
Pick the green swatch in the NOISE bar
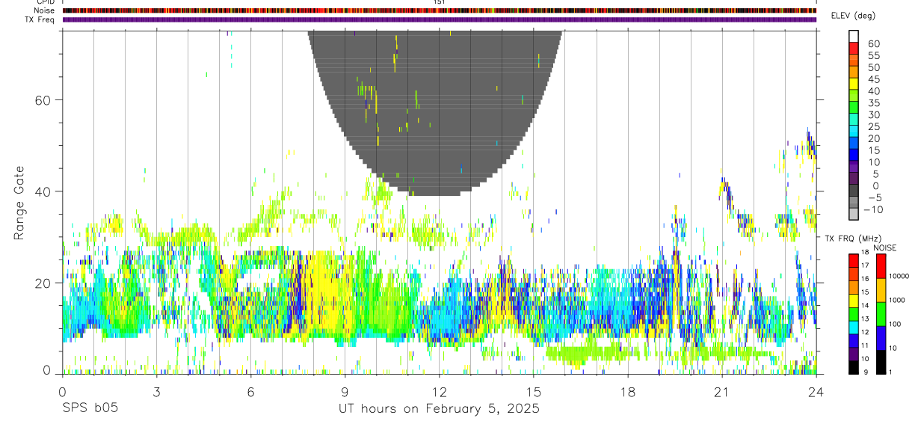click(881, 314)
